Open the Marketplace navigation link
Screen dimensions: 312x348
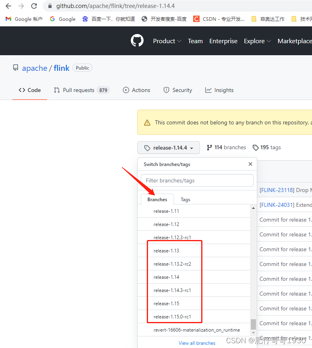(x=295, y=41)
